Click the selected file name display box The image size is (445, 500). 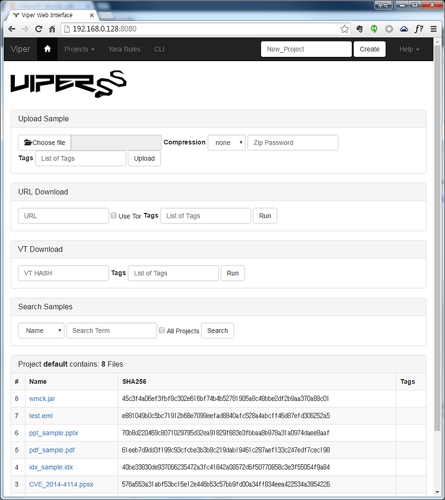coord(116,142)
